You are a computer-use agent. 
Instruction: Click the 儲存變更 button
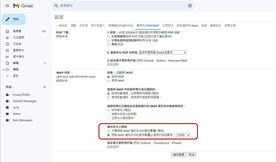(x=179, y=155)
